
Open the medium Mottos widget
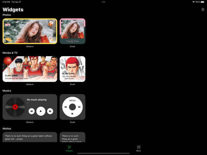30,137
